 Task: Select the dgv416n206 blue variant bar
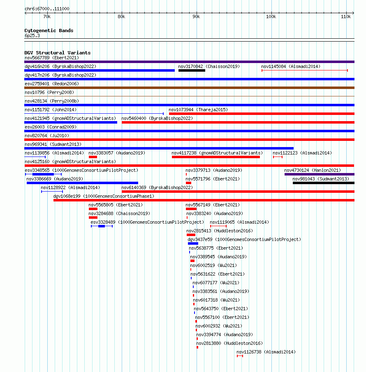100,70
